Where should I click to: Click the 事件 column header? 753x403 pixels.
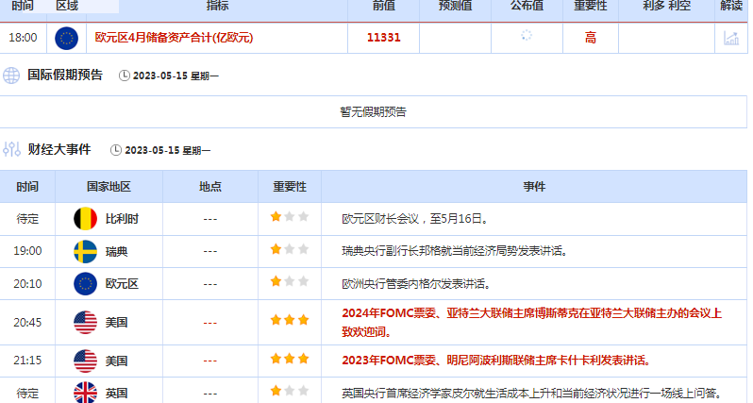point(534,187)
